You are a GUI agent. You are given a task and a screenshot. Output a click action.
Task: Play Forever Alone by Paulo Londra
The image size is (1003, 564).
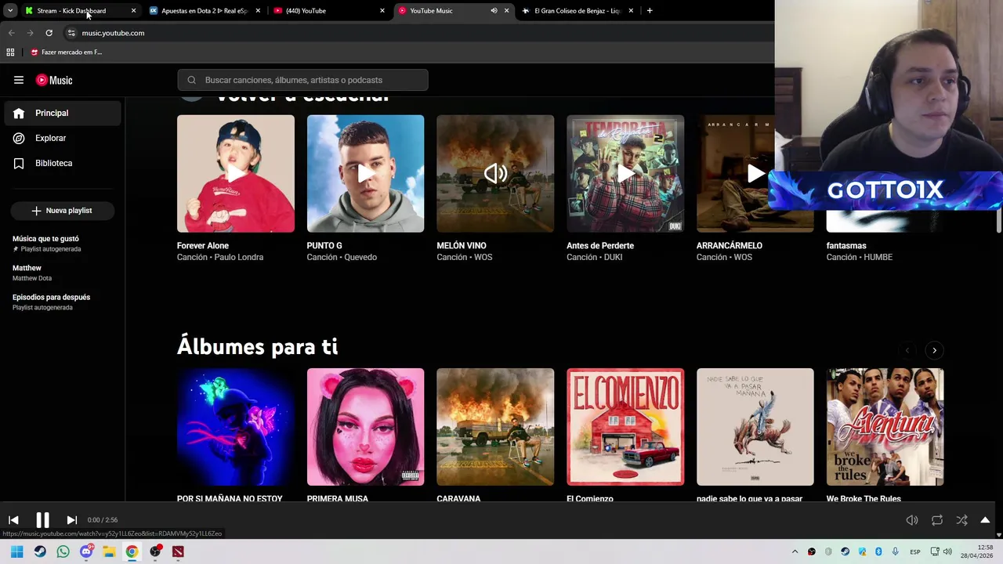[x=236, y=174]
